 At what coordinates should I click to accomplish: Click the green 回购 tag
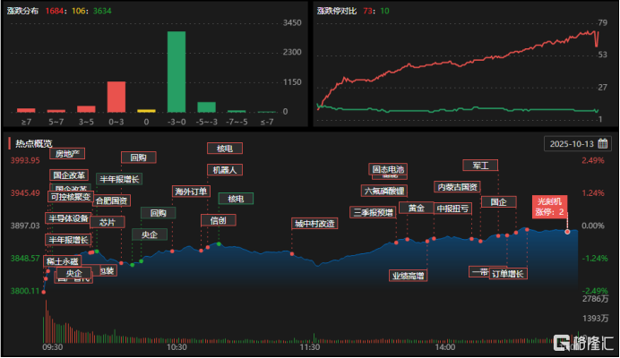point(159,213)
